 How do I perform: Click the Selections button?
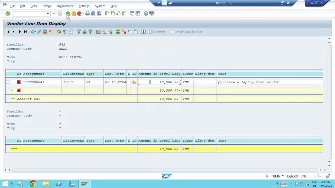(x=157, y=32)
